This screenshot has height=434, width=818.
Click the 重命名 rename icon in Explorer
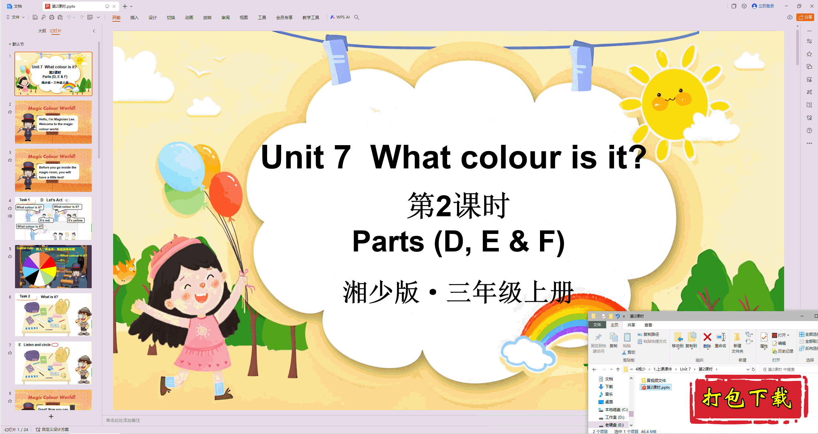pos(721,337)
